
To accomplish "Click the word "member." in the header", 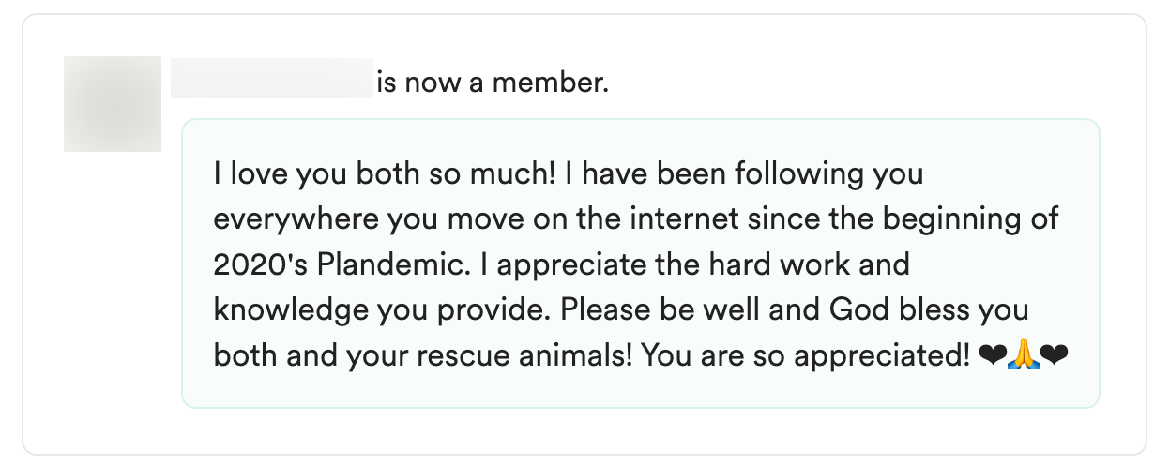I will [x=551, y=83].
